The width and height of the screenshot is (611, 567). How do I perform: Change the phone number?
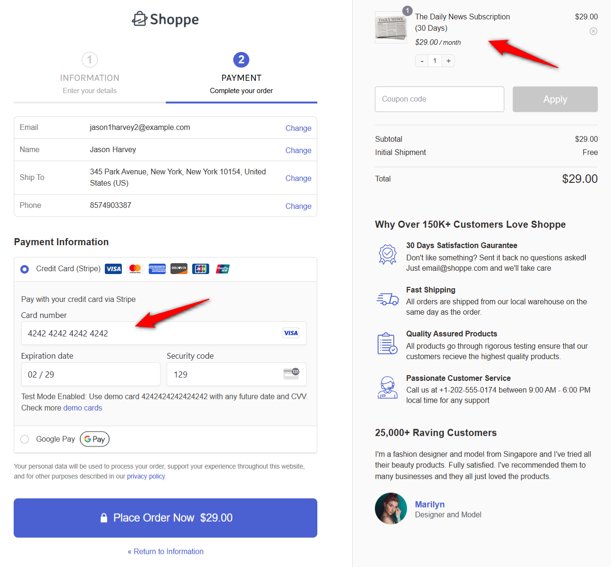(298, 206)
